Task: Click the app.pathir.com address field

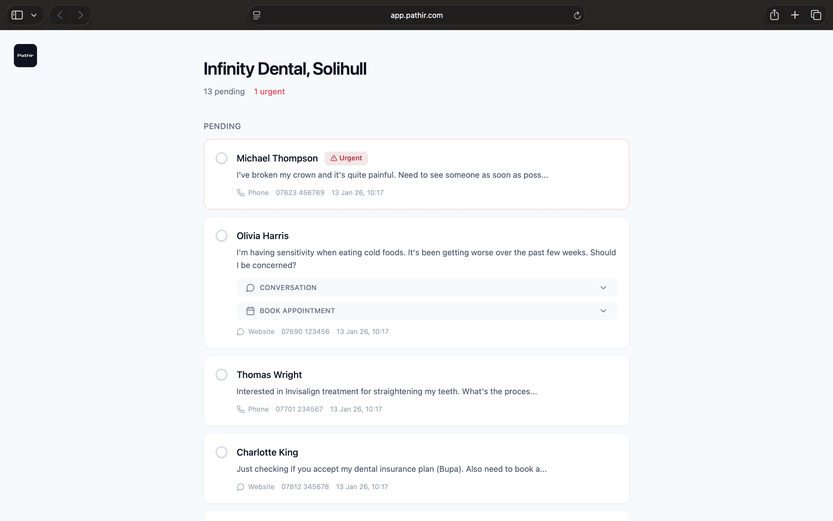Action: (416, 15)
